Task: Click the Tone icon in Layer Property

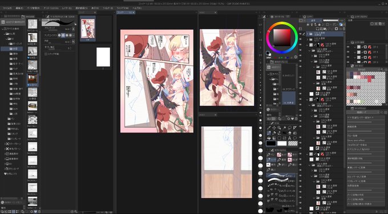Action: pyautogui.click(x=376, y=24)
